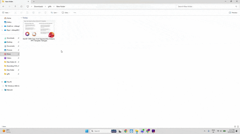
Task: Open the See more ellipsis menu
Action: tap(75, 13)
